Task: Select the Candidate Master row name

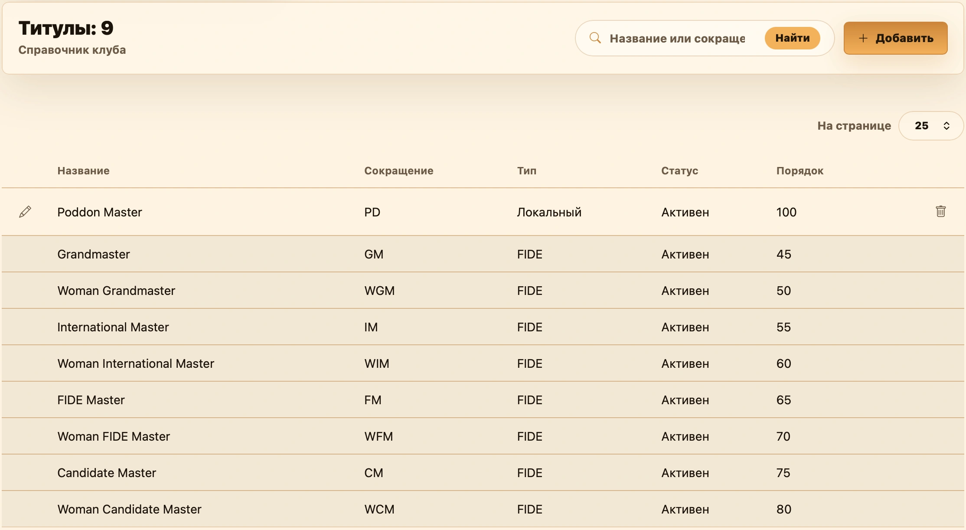Action: click(x=107, y=473)
